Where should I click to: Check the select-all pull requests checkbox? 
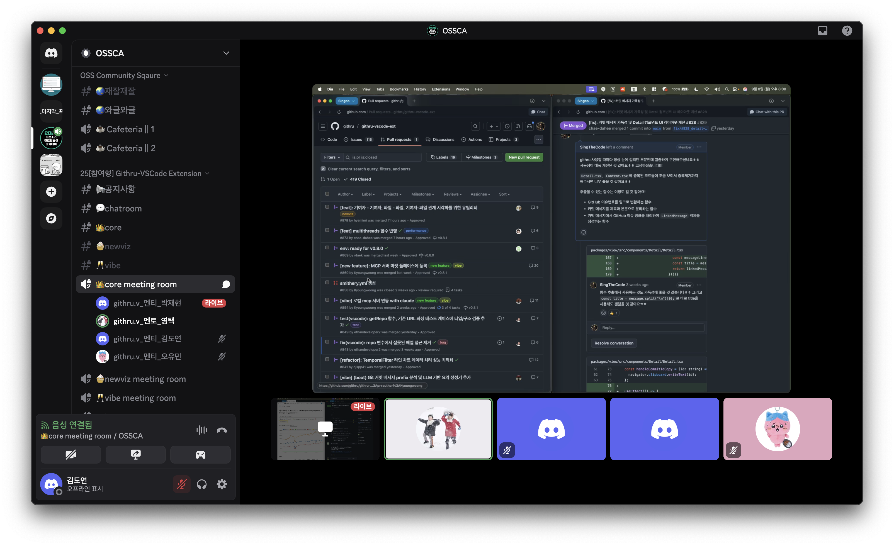tap(327, 194)
